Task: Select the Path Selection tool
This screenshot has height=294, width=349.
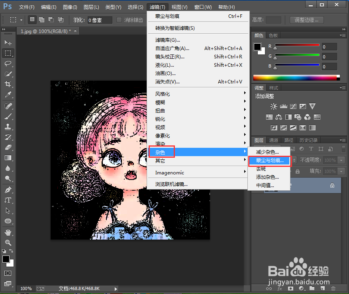Action: [8, 210]
